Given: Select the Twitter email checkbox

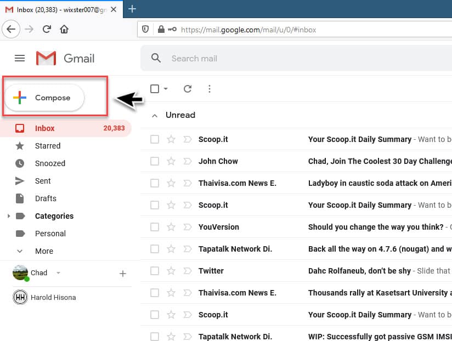Looking at the screenshot, I should [155, 271].
